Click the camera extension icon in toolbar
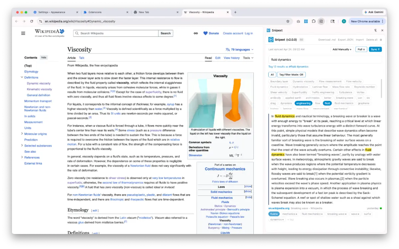The width and height of the screenshot is (399, 249). pyautogui.click(x=298, y=21)
